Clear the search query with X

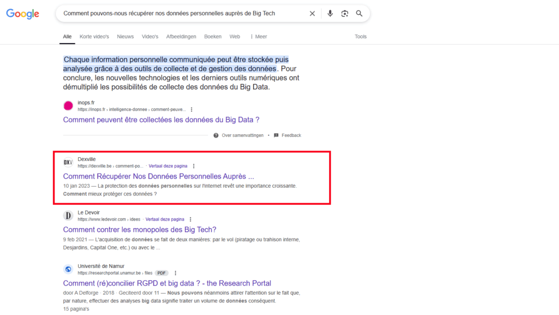coord(312,14)
